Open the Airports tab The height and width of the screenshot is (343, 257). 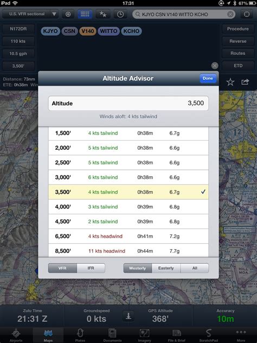point(16,335)
